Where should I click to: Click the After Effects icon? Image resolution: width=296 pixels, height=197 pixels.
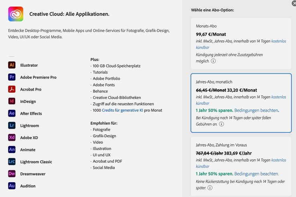[12, 113]
